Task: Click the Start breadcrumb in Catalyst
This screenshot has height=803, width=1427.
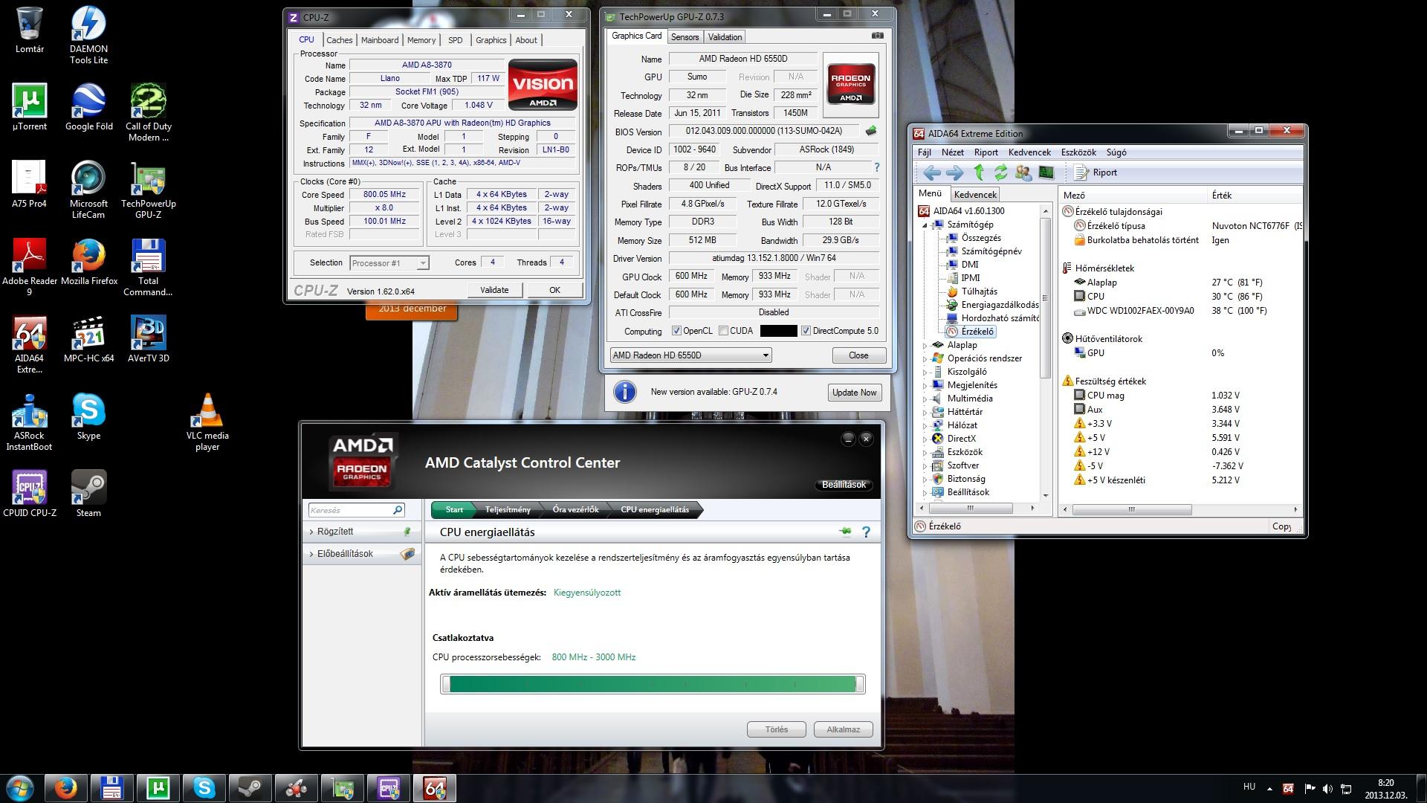Action: point(454,510)
